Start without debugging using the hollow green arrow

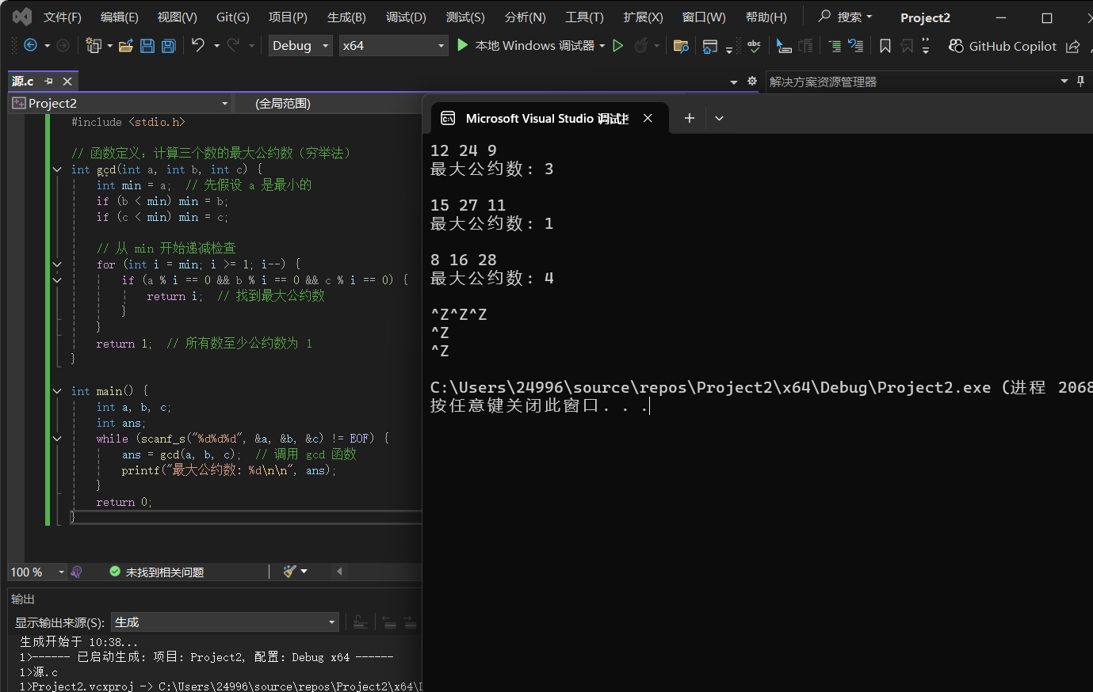point(618,46)
